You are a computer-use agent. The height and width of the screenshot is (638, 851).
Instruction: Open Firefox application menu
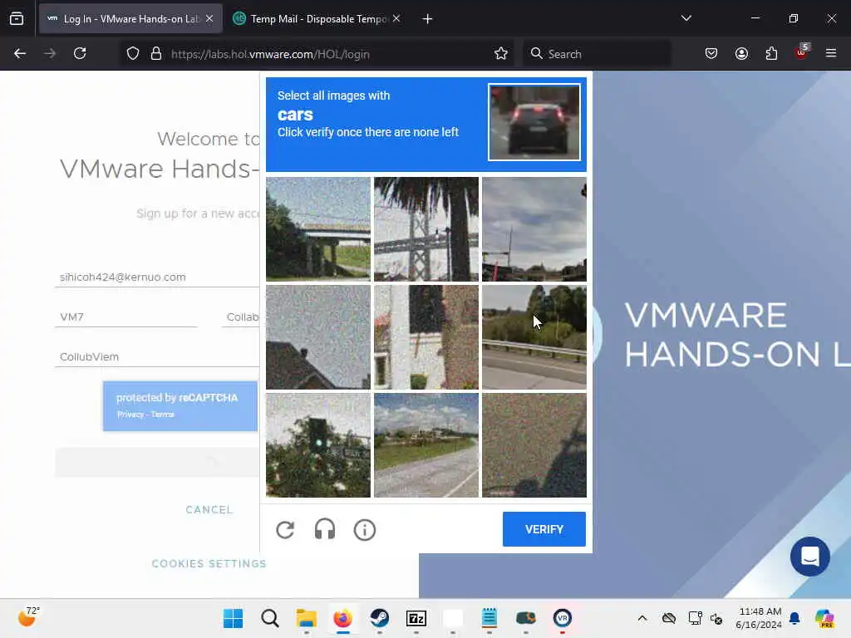click(831, 54)
